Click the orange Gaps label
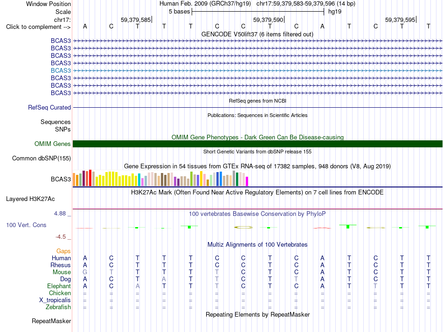 (x=63, y=251)
